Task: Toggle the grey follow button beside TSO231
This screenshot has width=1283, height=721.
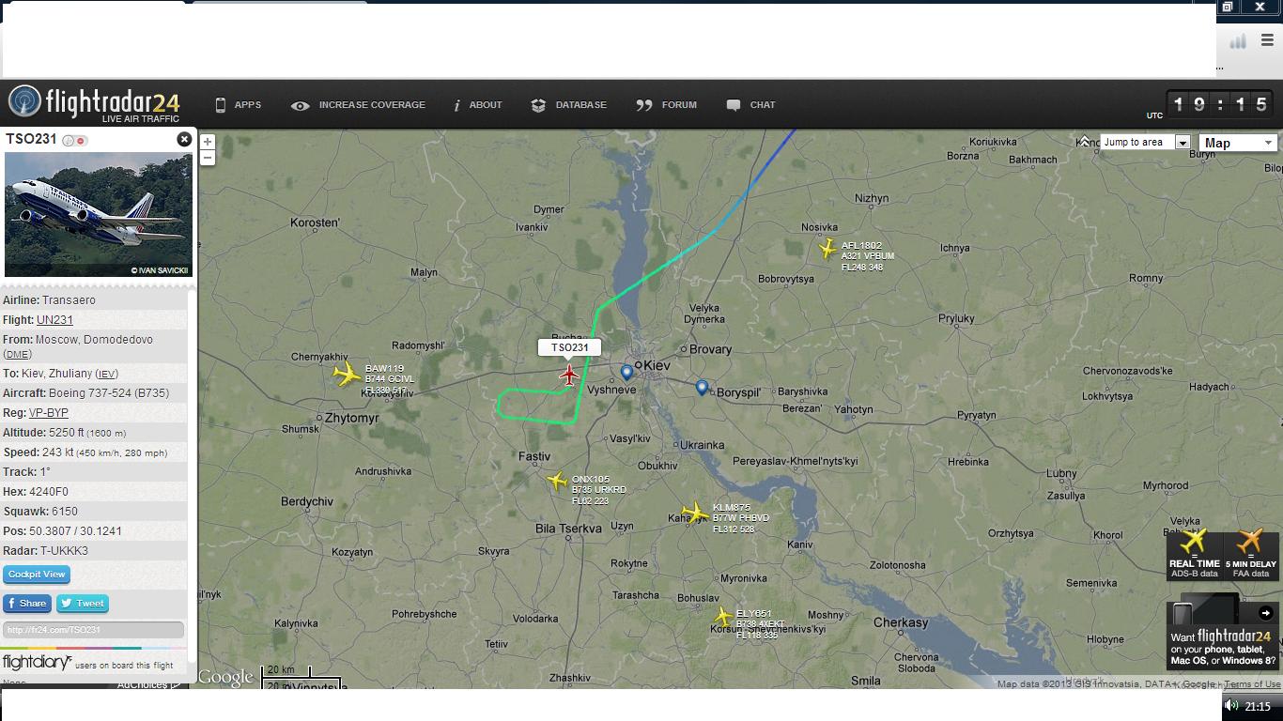Action: [69, 141]
